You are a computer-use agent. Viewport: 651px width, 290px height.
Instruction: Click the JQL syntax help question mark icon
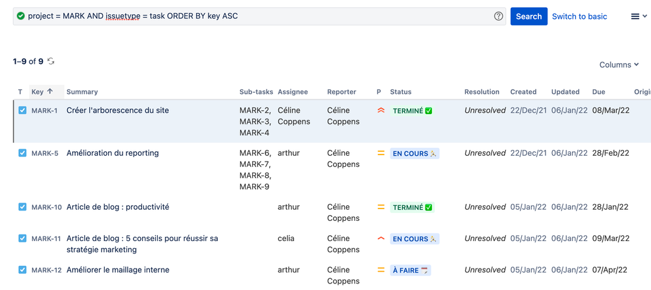point(499,16)
